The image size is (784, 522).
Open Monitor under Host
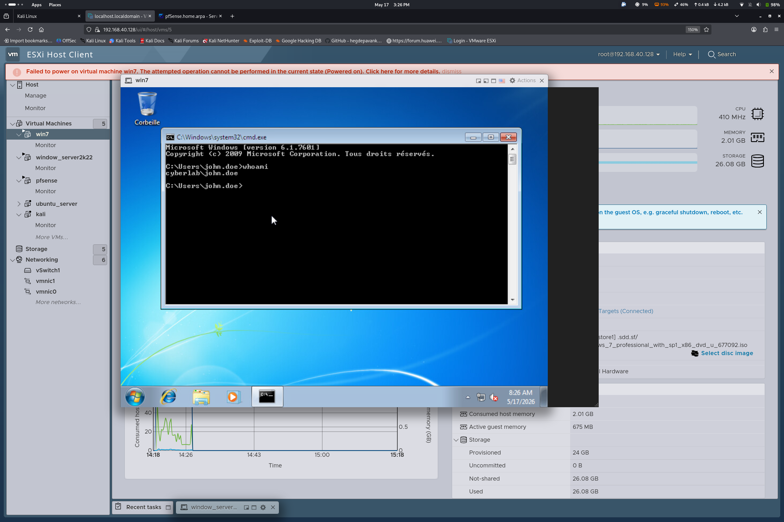[35, 108]
